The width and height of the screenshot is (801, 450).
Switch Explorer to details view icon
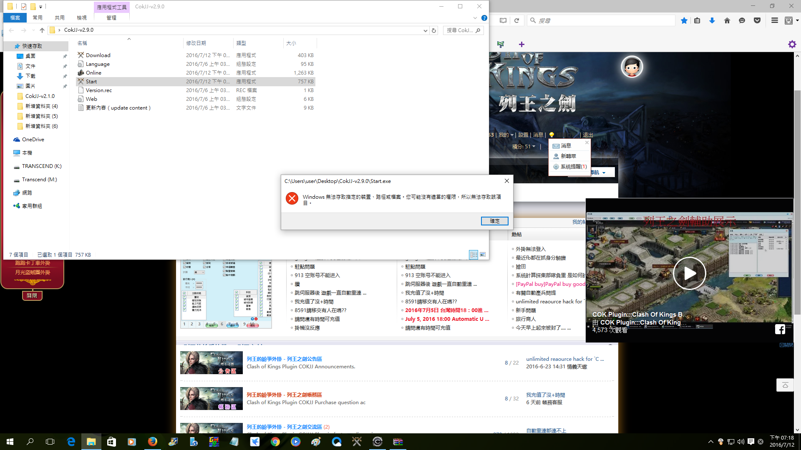point(474,255)
